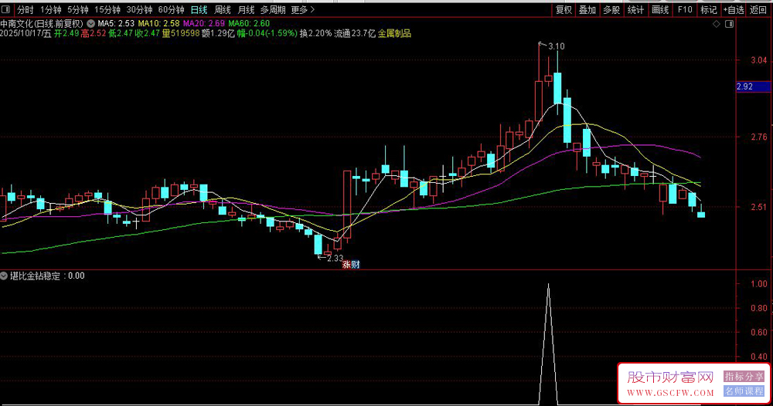Switch to the 15分钟 period tab
This screenshot has height=406, width=773.
(107, 10)
